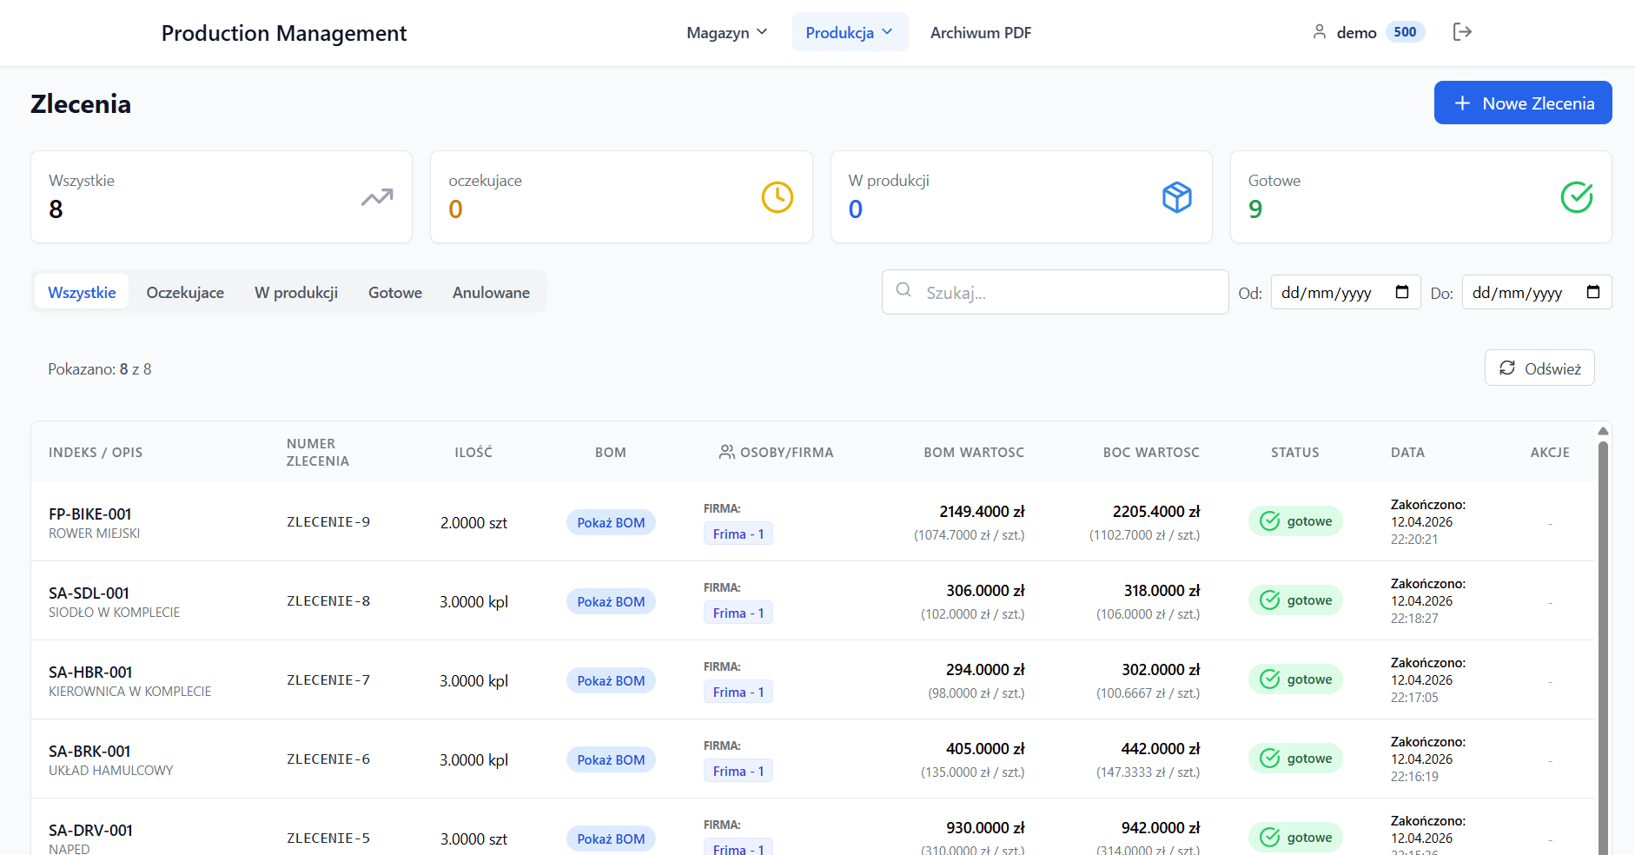Click the Pokazano: 8 z 8 counter
Viewport: 1635px width, 855px height.
[100, 369]
